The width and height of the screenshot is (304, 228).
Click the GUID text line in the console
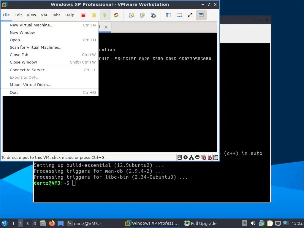coord(155,59)
